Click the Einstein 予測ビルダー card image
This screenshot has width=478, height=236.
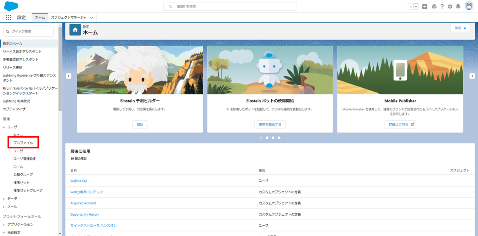click(x=140, y=70)
